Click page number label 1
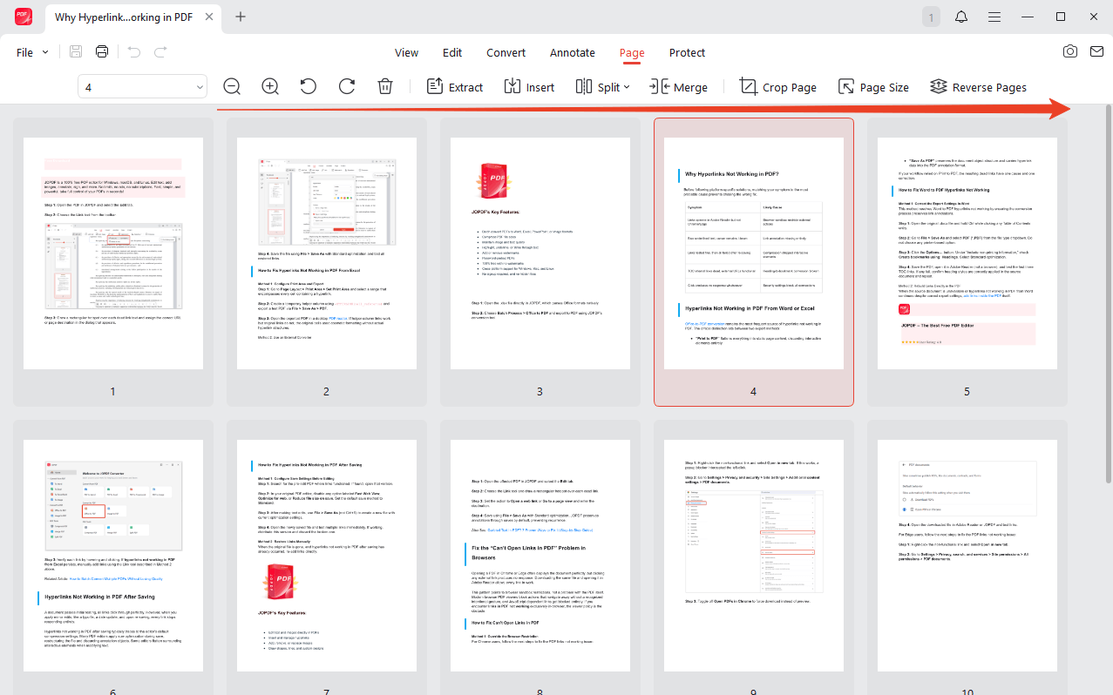1113x695 pixels. click(x=113, y=392)
